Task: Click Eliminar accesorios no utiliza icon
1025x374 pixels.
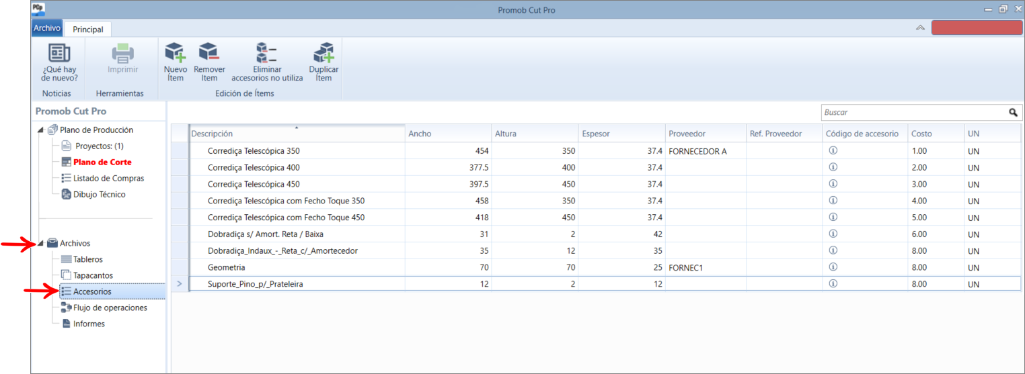Action: 267,52
